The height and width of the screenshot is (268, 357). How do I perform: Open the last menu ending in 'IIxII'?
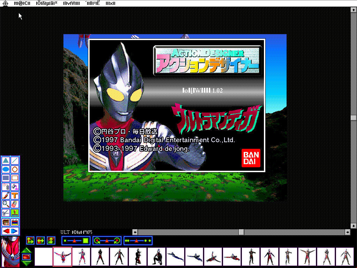111,3
